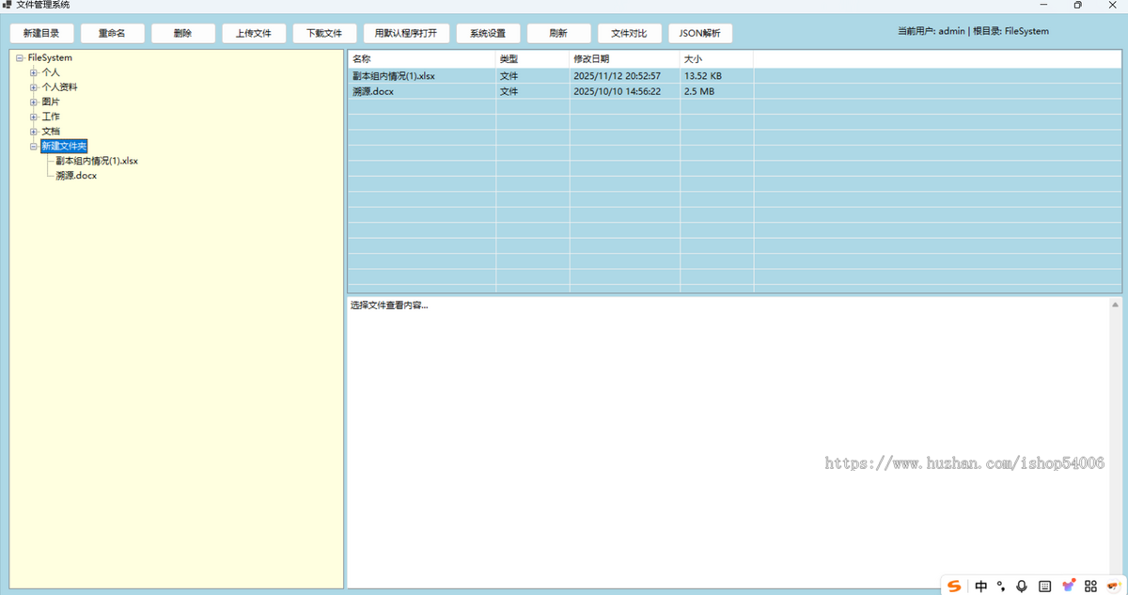
Task: Toggle the punctuation mode in IME bar
Action: click(x=1001, y=586)
